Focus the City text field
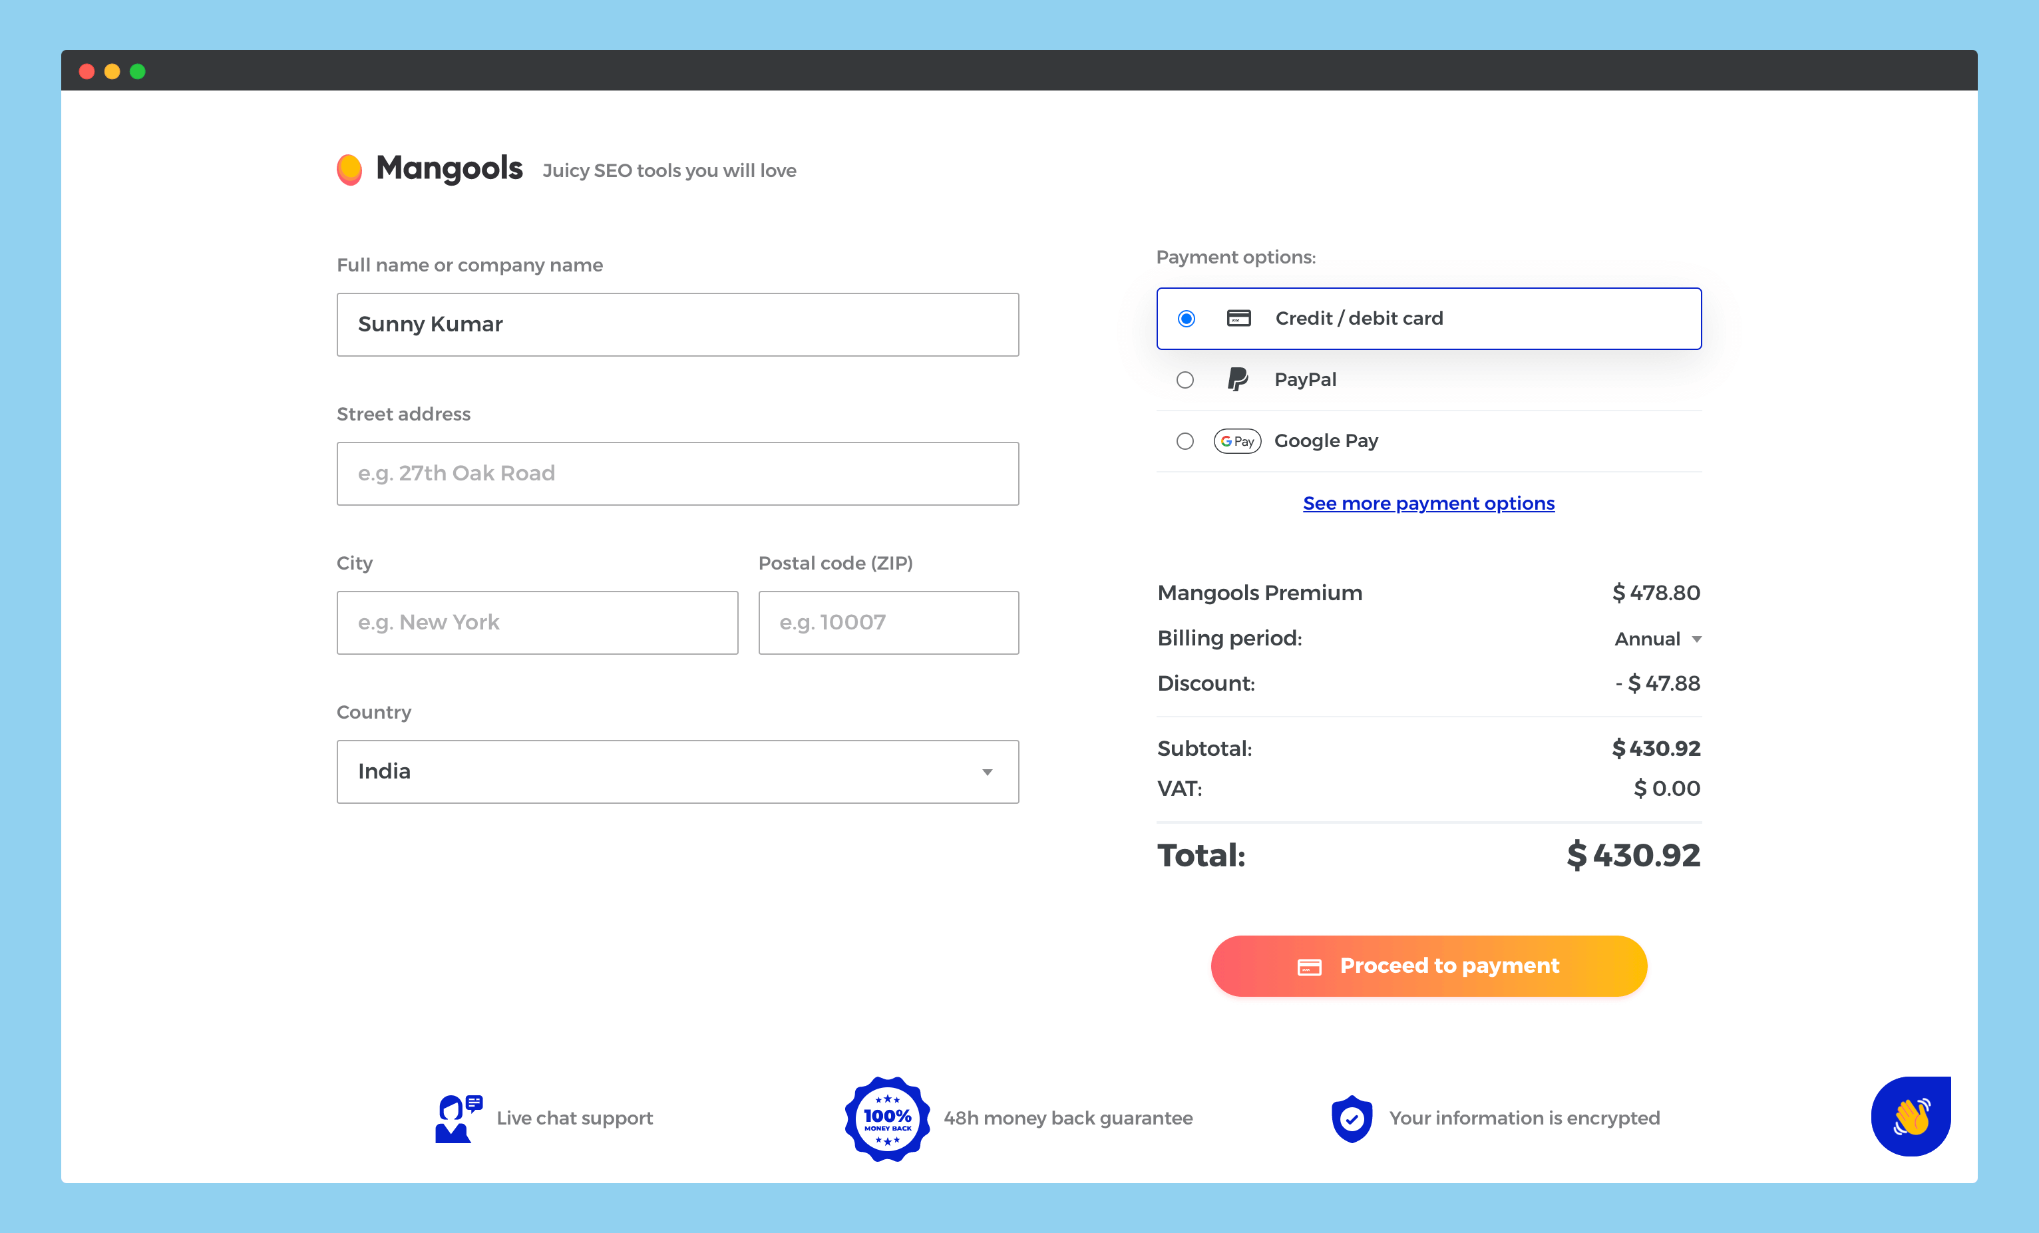Screen dimensions: 2039x1233 [x=537, y=622]
